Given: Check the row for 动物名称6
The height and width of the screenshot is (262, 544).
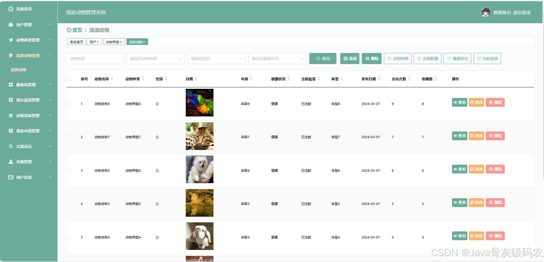Looking at the screenshot, I should pyautogui.click(x=69, y=171).
